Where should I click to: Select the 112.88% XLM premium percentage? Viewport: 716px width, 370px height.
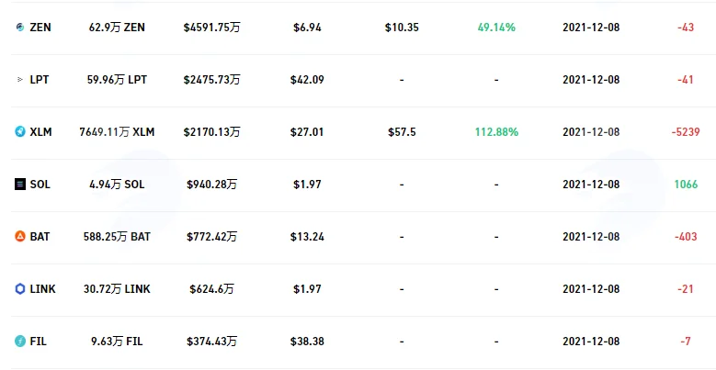point(496,132)
